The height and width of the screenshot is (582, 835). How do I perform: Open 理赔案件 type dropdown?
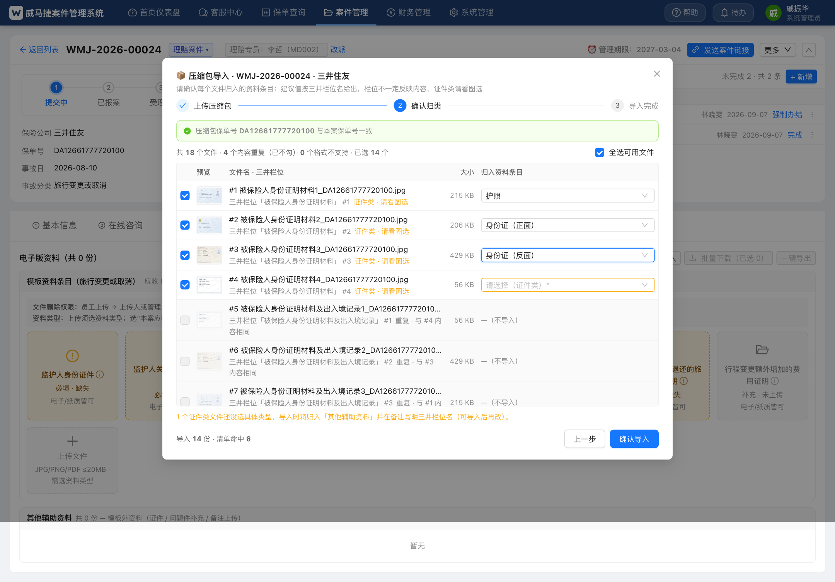click(x=191, y=49)
